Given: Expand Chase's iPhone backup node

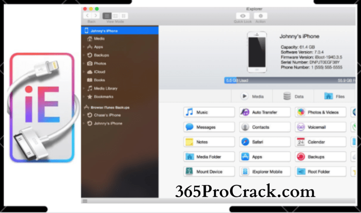Looking at the screenshot, I should pos(84,115).
